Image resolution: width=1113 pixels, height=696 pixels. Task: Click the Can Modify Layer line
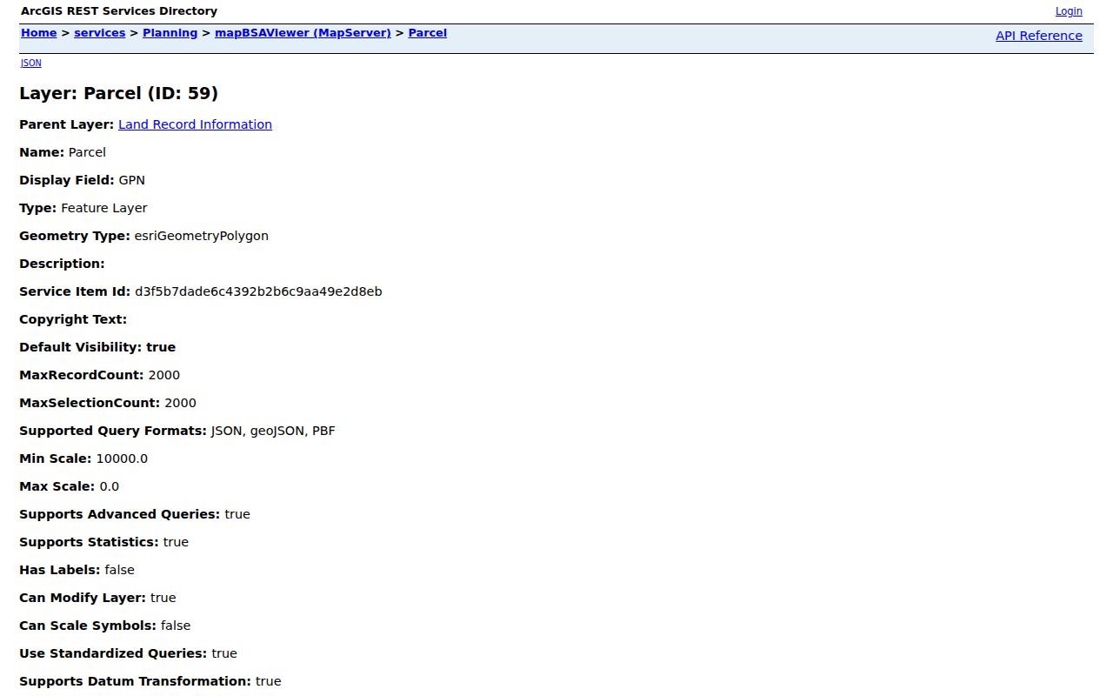tap(97, 598)
